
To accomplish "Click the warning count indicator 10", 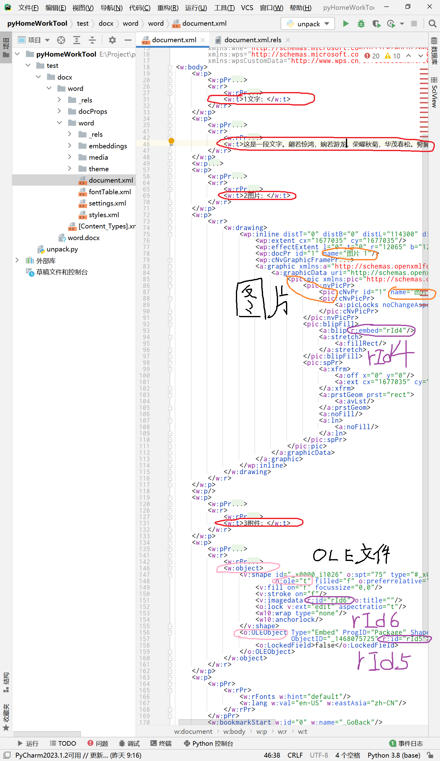I will [392, 56].
